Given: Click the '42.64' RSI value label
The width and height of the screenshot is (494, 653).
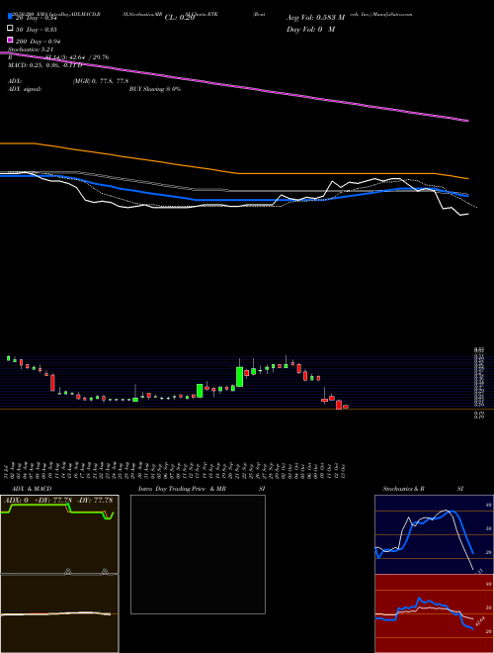Looking at the screenshot, I should coord(480,621).
